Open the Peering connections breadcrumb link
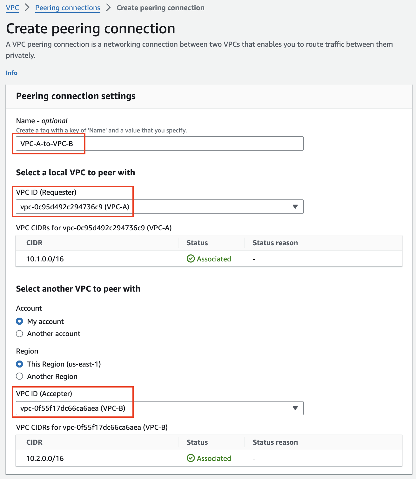Viewport: 416px width, 479px height. (68, 8)
